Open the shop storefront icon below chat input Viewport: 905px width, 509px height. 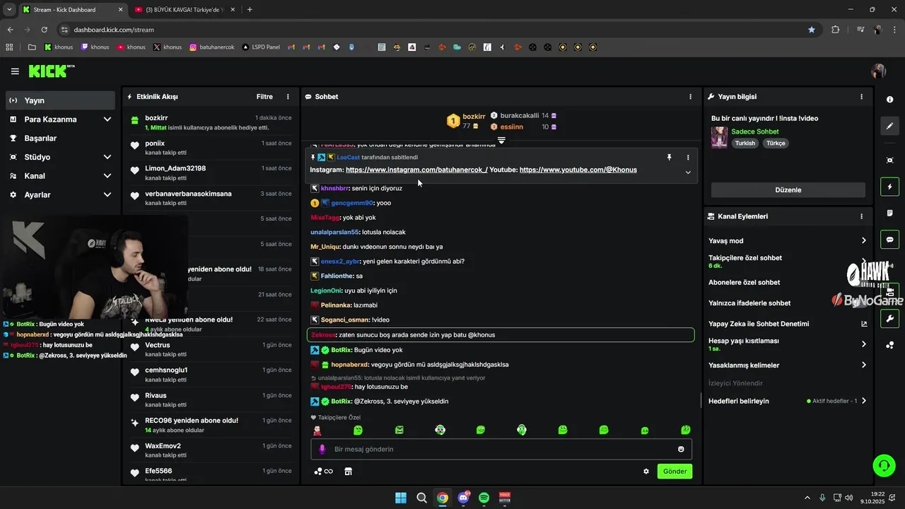pos(348,472)
